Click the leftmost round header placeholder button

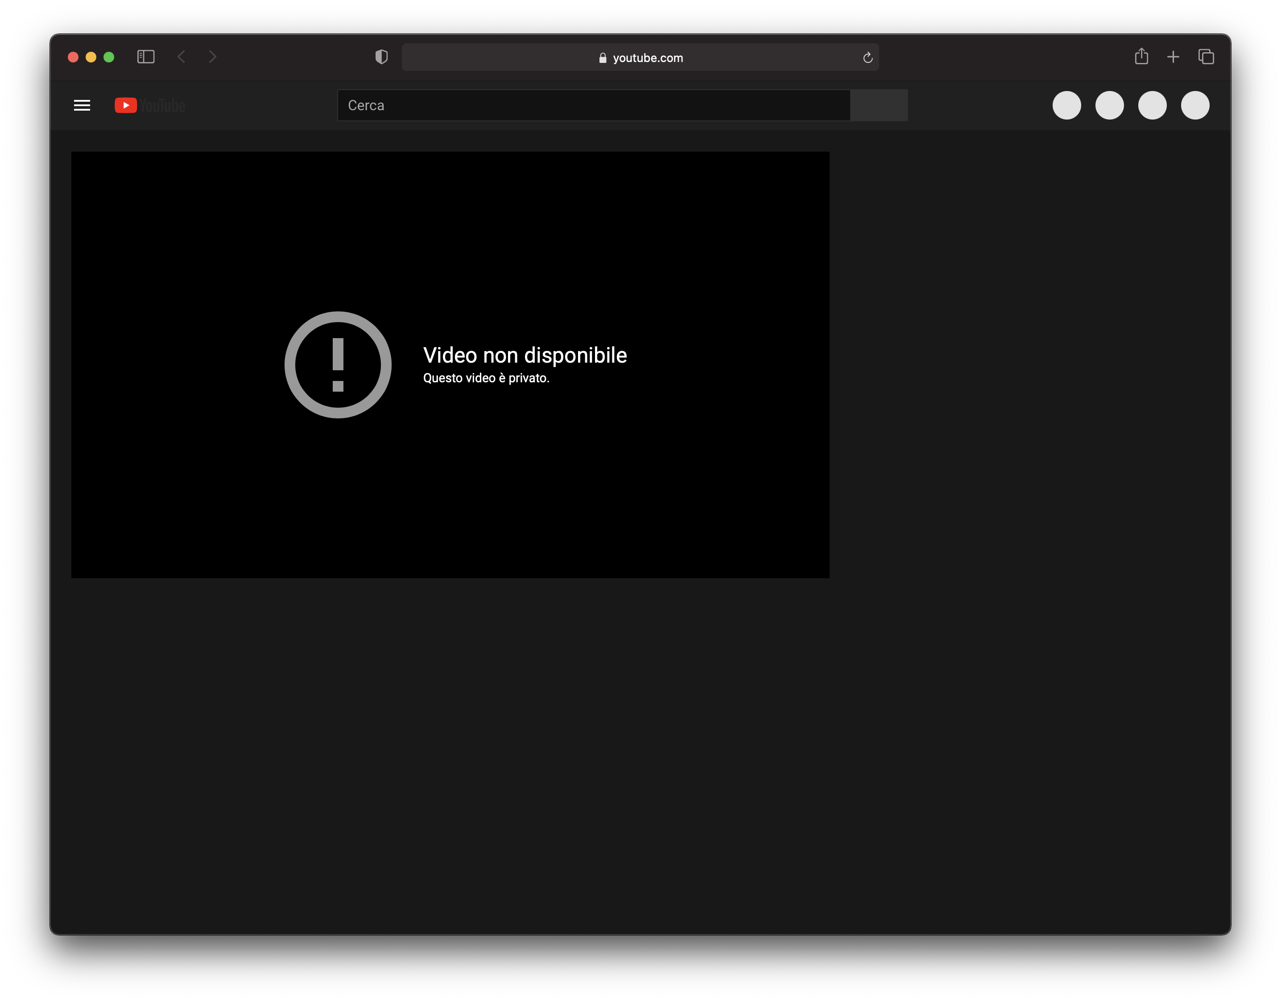point(1066,106)
